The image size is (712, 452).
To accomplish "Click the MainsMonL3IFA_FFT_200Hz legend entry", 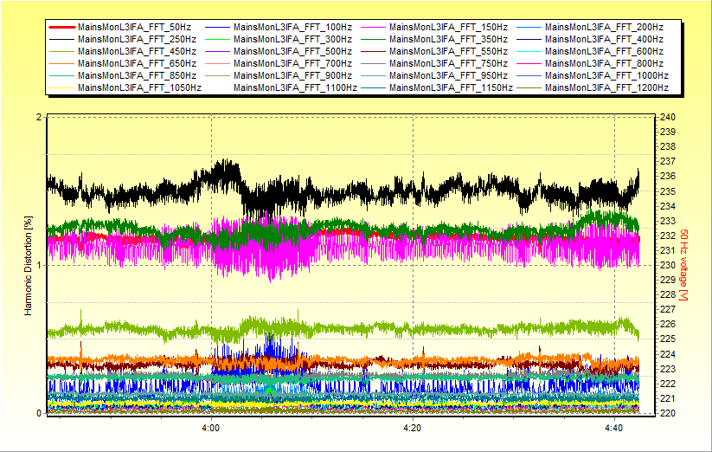I will click(606, 28).
